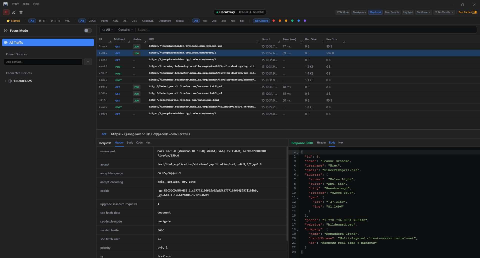Collapse the company object at line 18
The height and width of the screenshot is (258, 480).
297,230
